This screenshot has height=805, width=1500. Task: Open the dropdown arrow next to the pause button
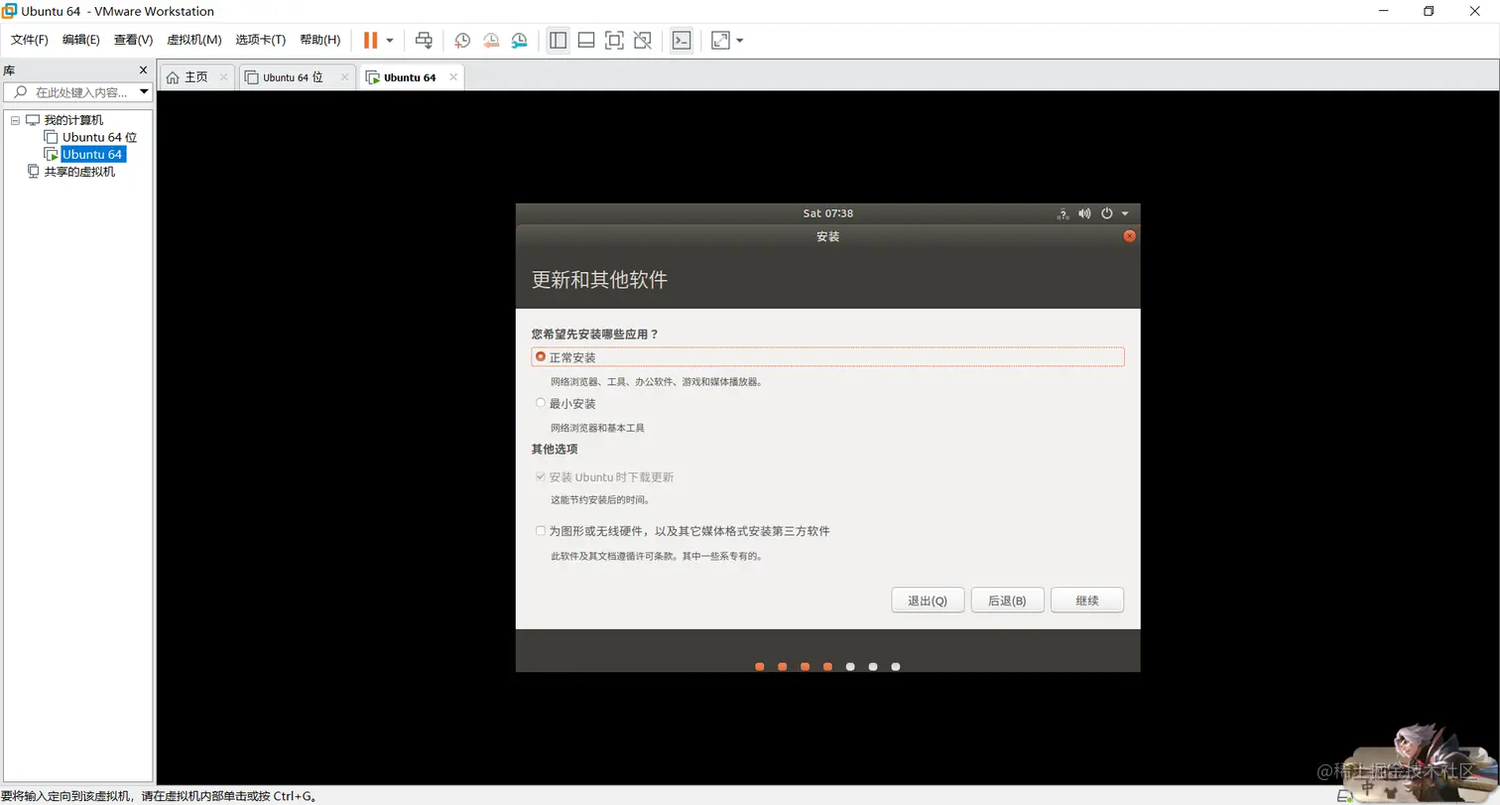click(390, 41)
